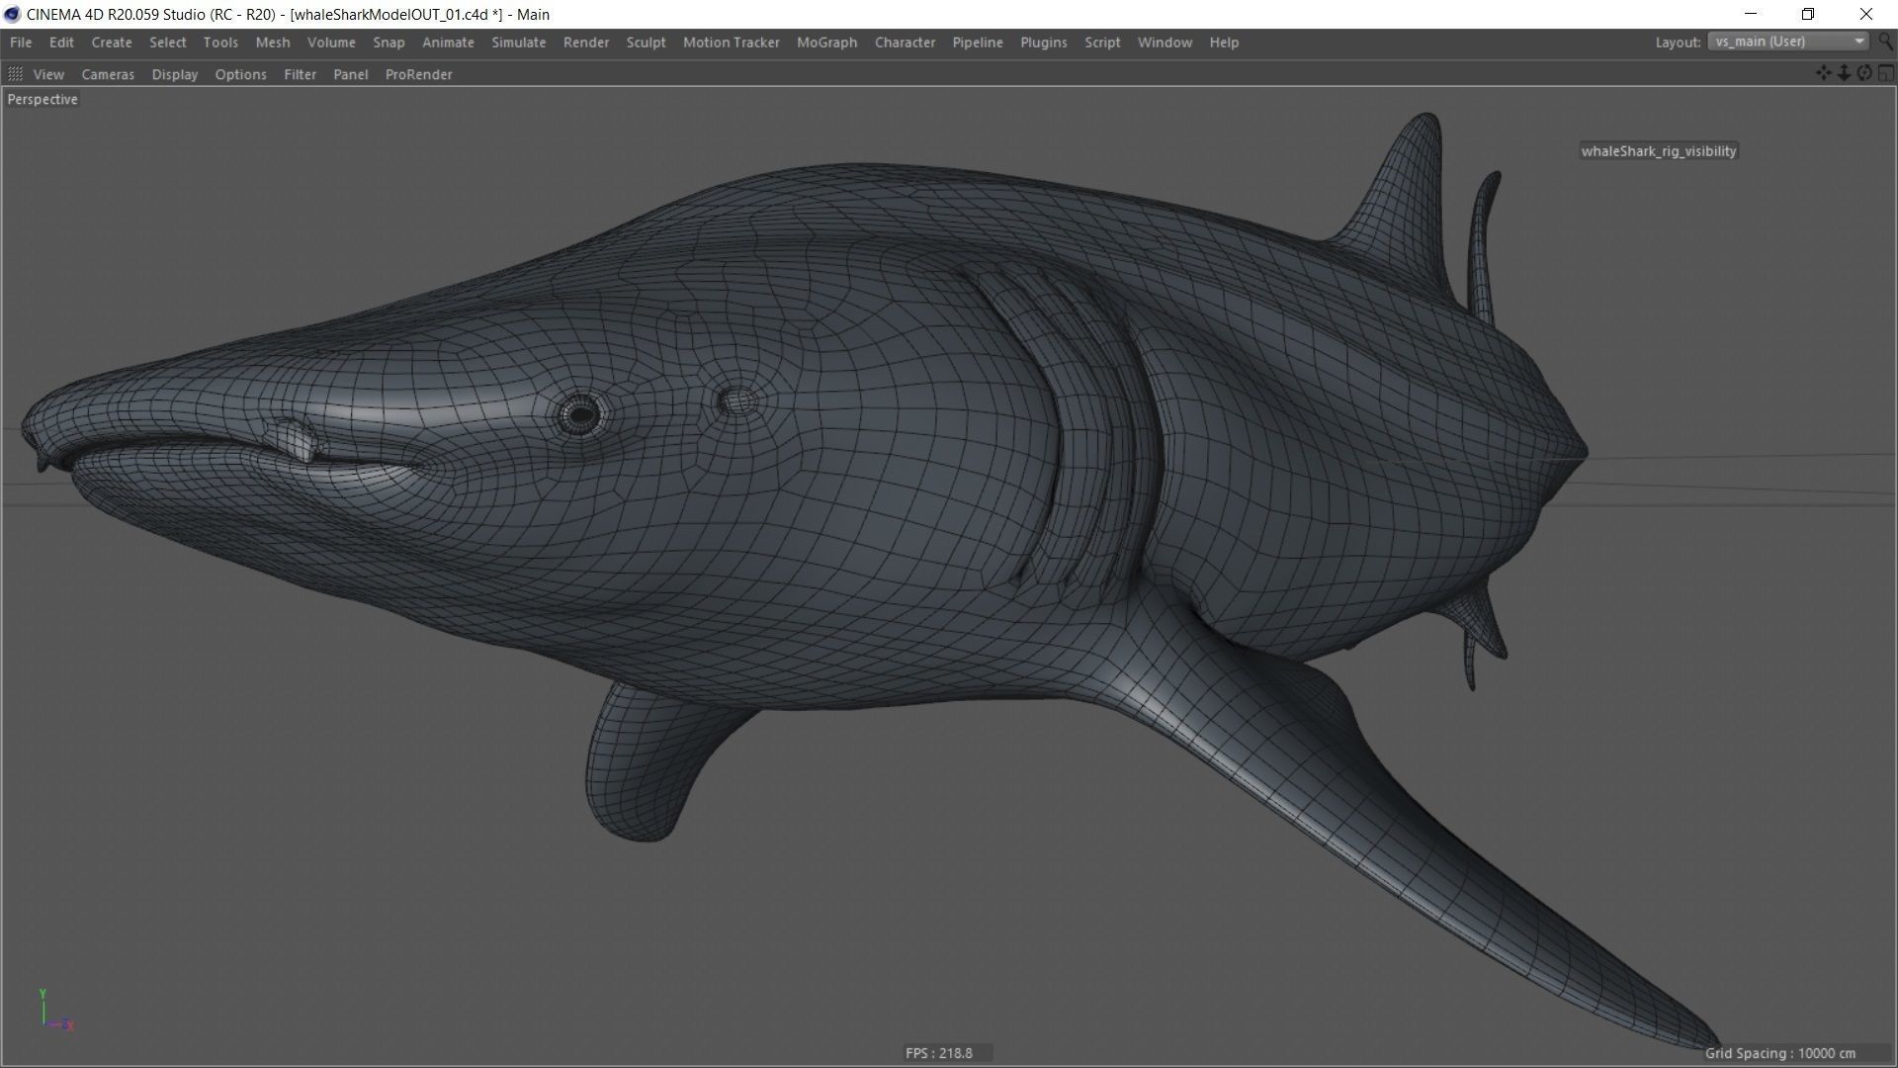Restore down the Cinema 4D window
Screen dimensions: 1898x1068
(x=1808, y=14)
